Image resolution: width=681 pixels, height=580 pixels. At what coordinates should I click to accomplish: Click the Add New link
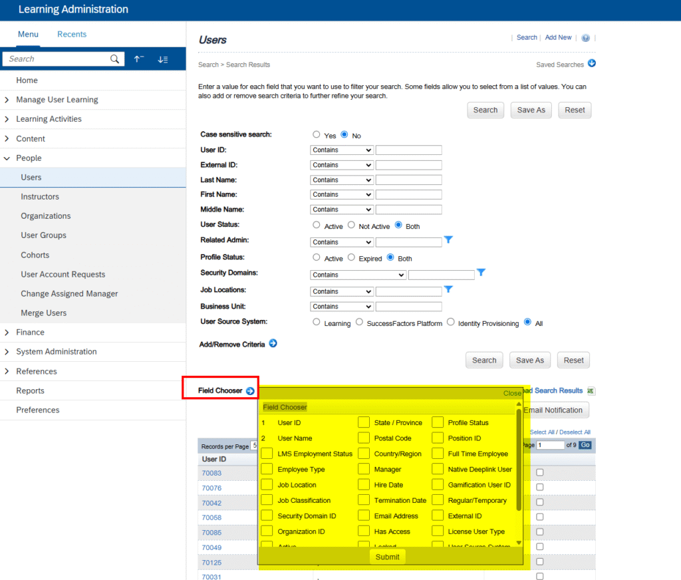(x=558, y=38)
